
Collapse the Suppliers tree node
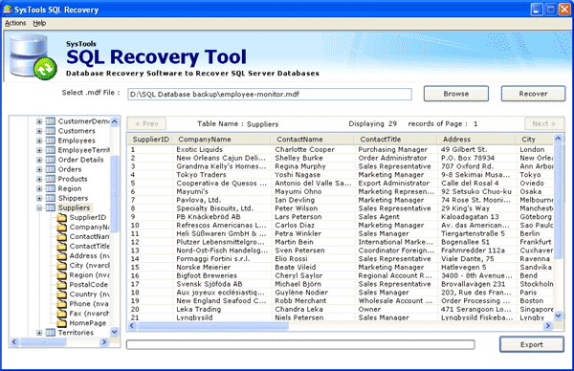tap(39, 207)
